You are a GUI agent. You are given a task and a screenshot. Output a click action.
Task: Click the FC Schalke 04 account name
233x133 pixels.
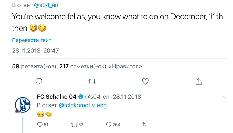(57, 97)
